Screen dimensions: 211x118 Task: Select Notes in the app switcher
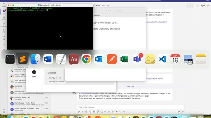point(201,59)
